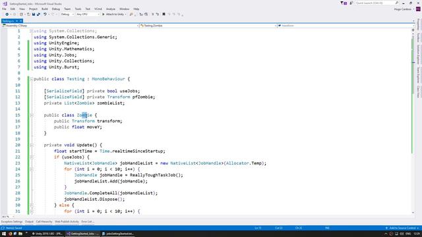Open the Tools menu
The height and width of the screenshot is (237, 422).
[x=78, y=9]
